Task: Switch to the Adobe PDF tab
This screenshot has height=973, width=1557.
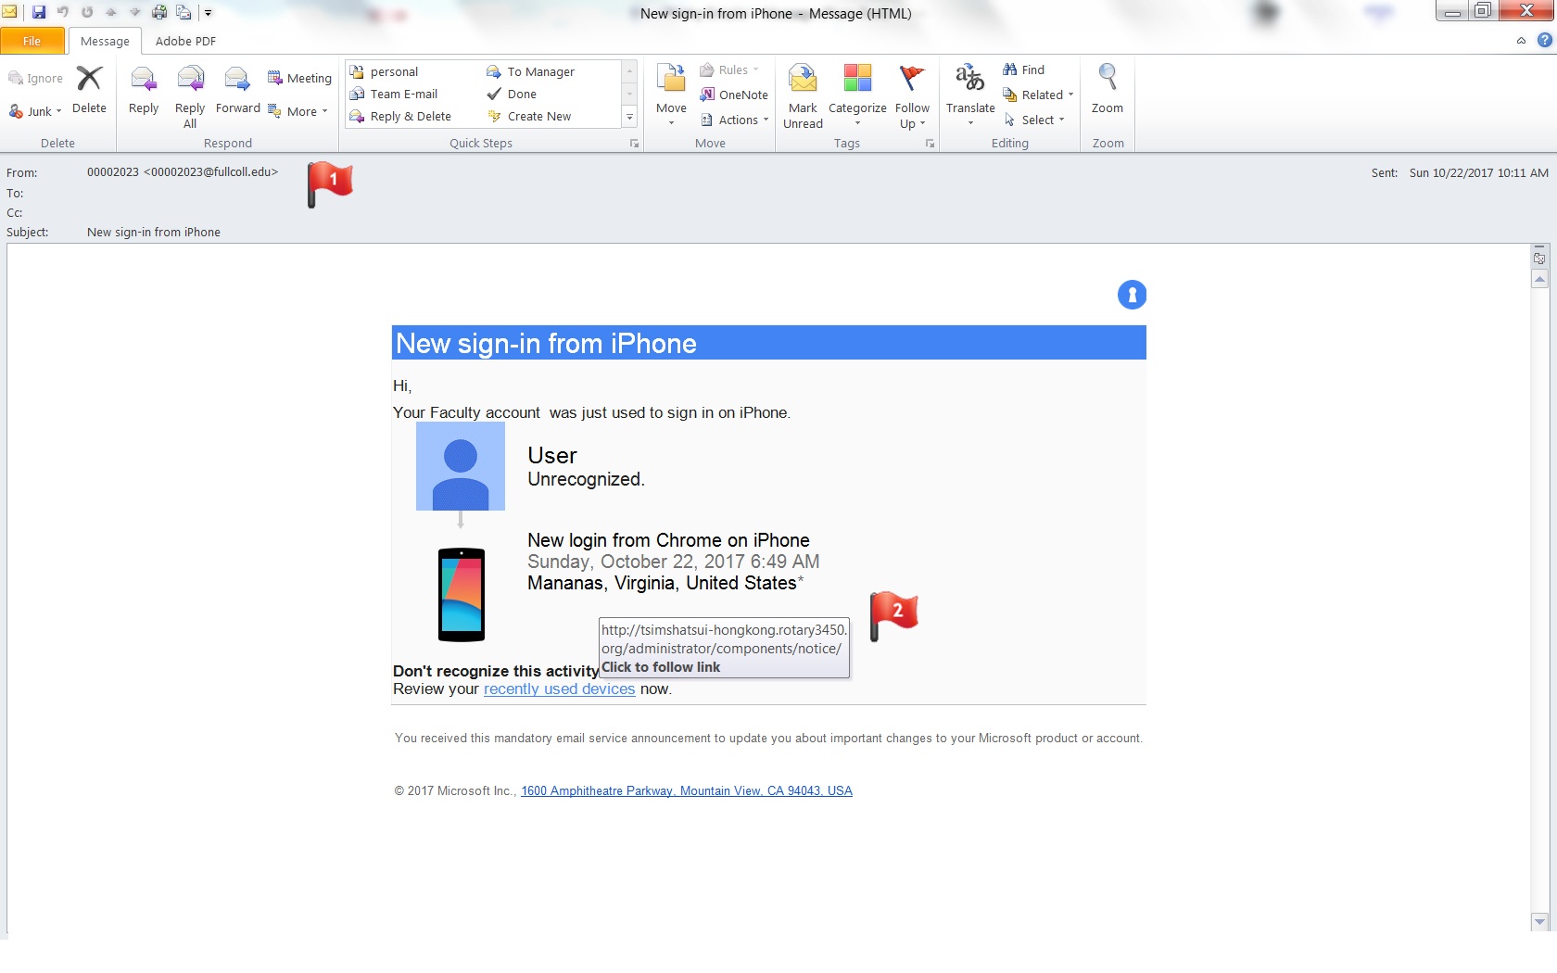Action: tap(185, 41)
